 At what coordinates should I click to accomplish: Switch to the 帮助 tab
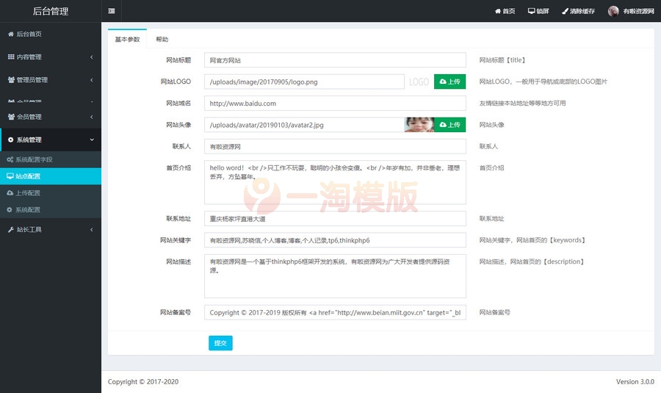[162, 39]
